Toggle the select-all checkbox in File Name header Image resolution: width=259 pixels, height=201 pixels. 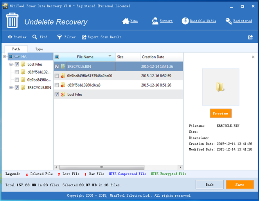(x=57, y=57)
